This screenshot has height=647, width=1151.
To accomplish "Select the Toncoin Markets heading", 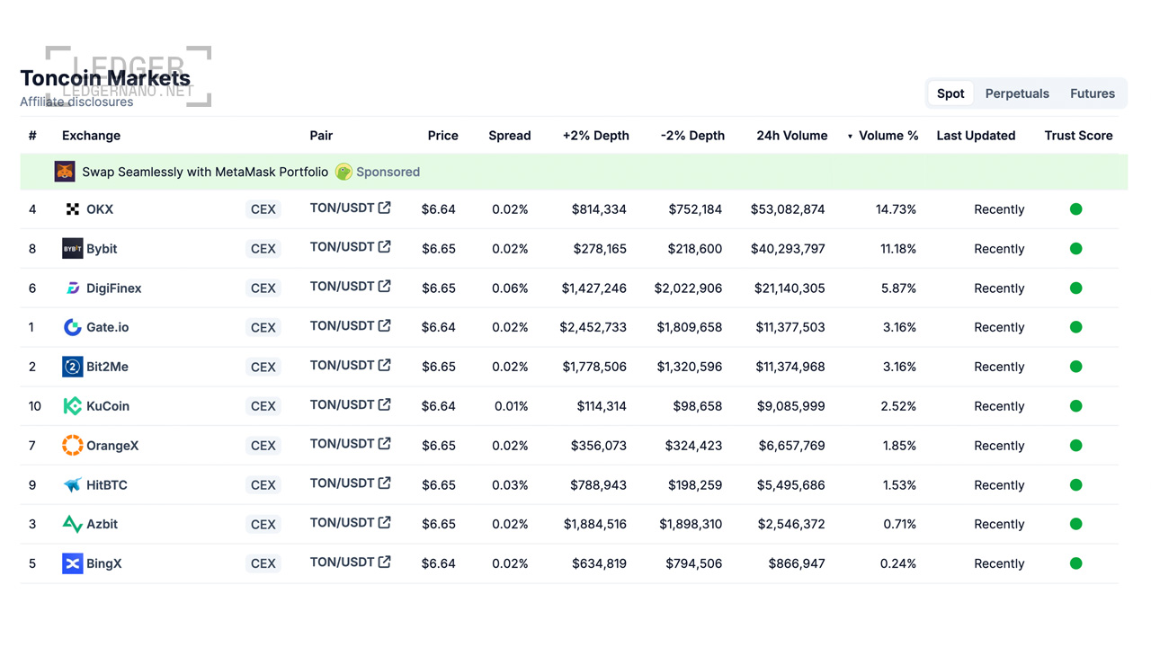I will pos(105,78).
